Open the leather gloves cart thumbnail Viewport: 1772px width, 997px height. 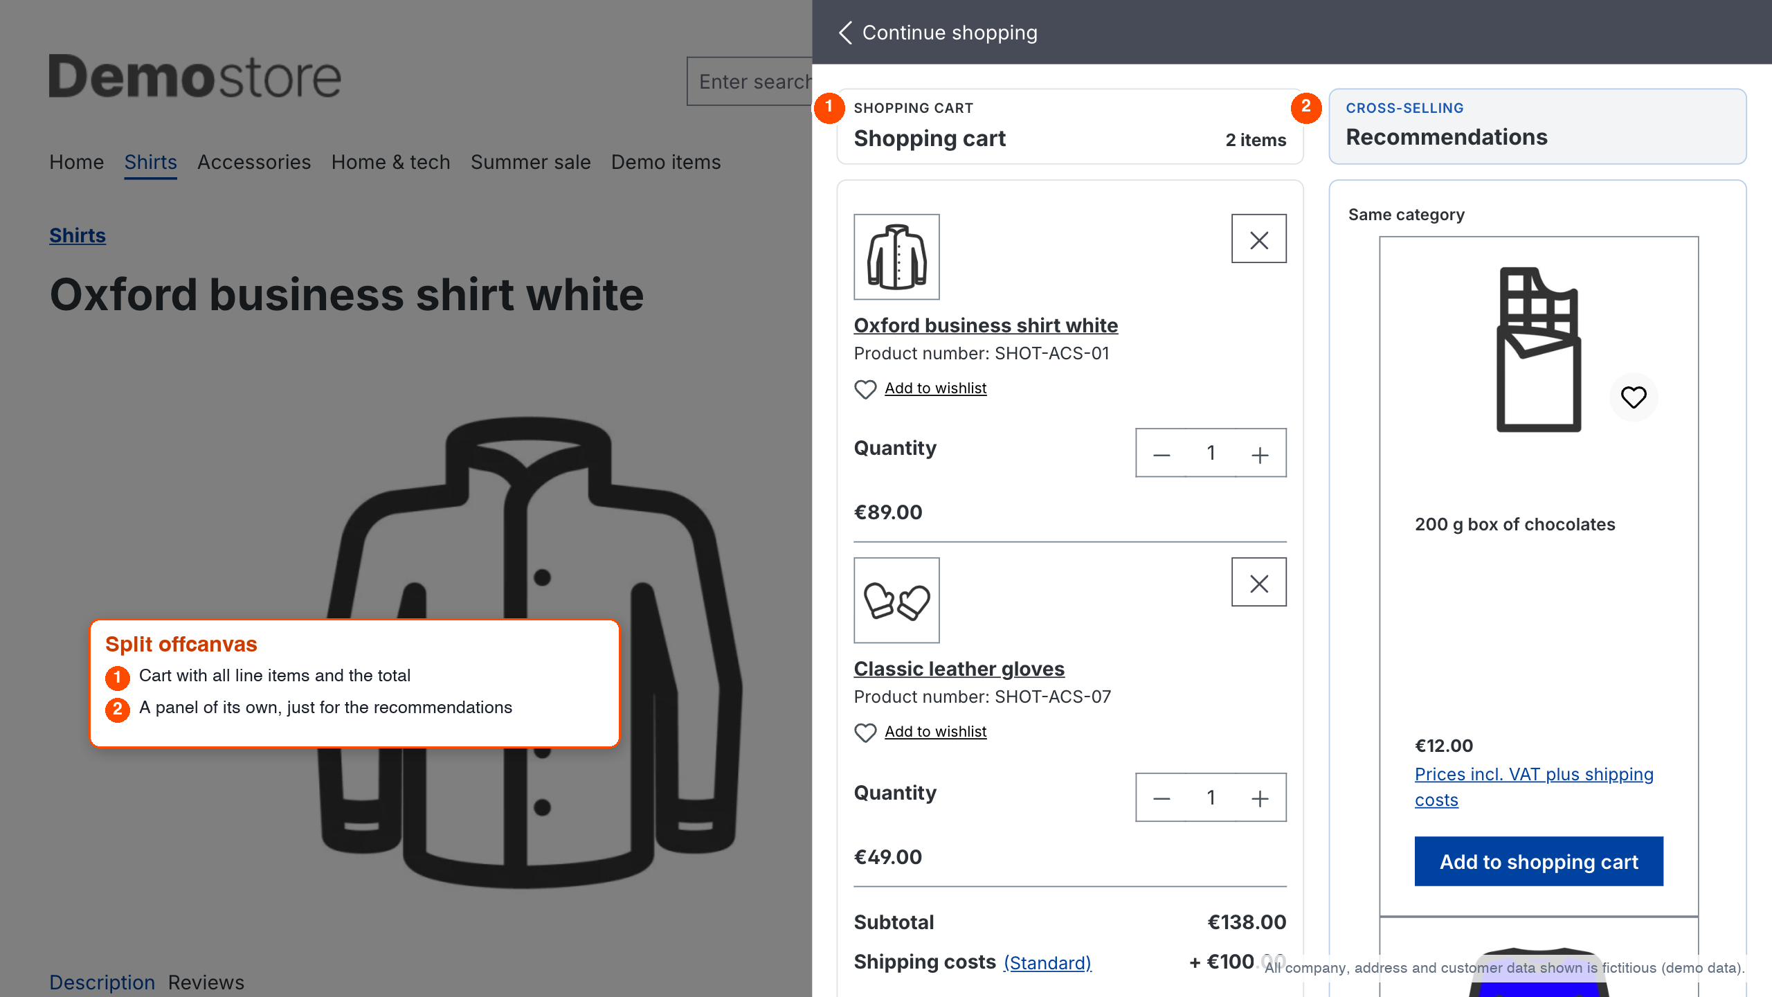tap(896, 600)
